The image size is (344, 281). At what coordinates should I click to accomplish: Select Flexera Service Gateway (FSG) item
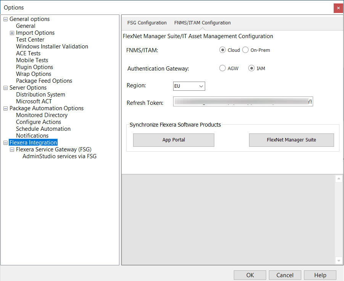[53, 149]
